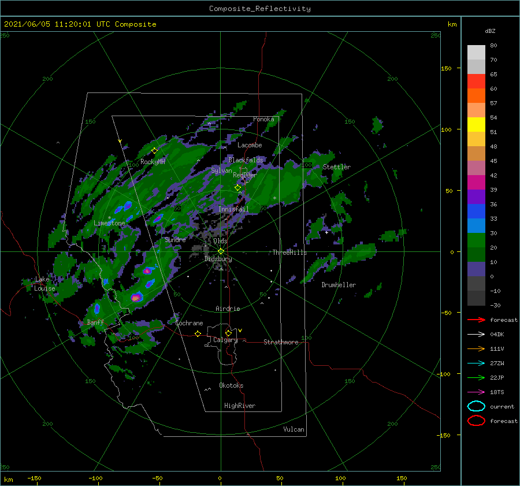
Task: Click the Calgary label
Action: (225, 340)
